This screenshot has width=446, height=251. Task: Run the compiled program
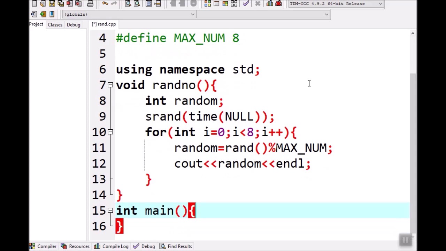click(216, 3)
